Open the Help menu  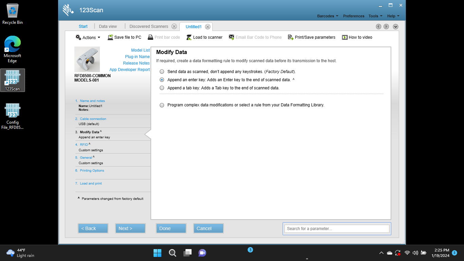(x=393, y=16)
